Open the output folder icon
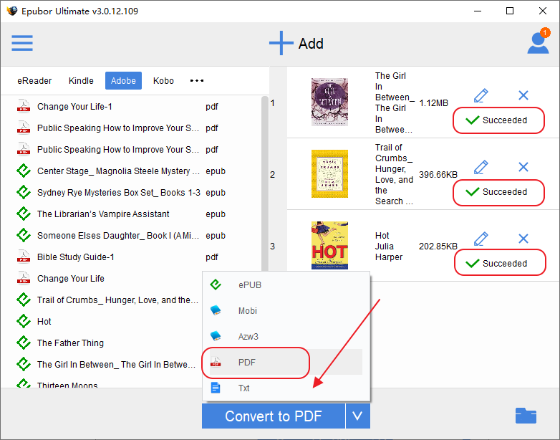This screenshot has height=440, width=560. click(526, 416)
